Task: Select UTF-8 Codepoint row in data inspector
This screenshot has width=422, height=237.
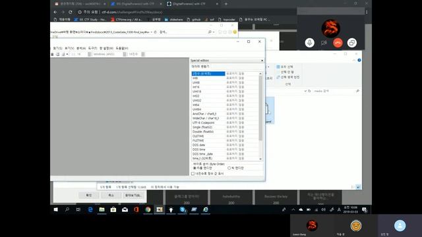Action: pos(225,123)
